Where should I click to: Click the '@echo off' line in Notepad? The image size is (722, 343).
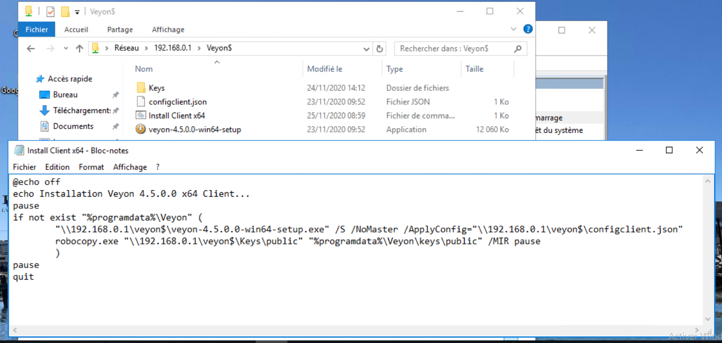(x=37, y=182)
